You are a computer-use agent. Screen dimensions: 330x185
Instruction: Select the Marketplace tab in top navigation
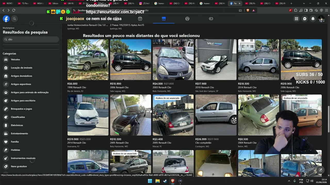click(164, 19)
